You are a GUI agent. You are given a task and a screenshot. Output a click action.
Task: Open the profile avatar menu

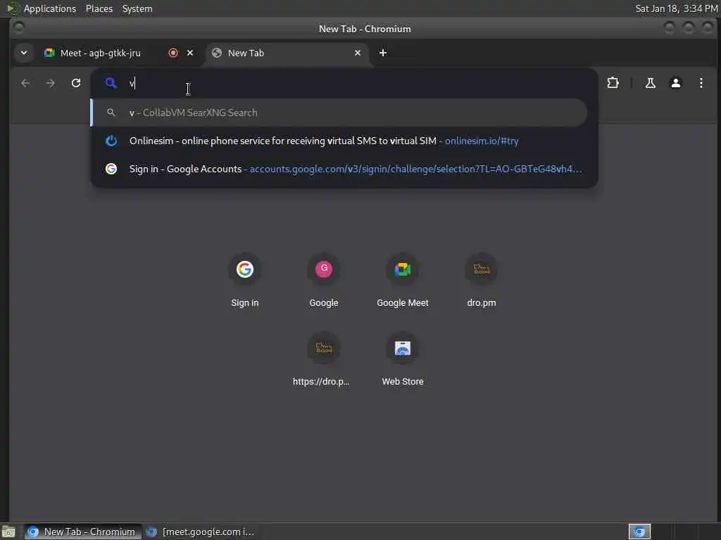(x=675, y=83)
